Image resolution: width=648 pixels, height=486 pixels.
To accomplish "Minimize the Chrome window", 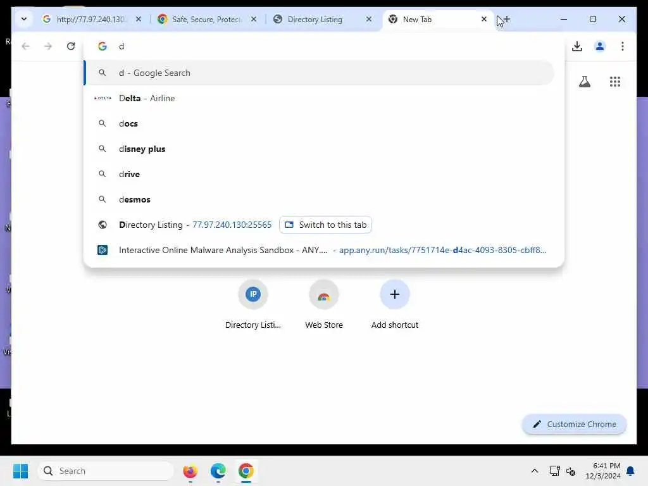I will [564, 19].
